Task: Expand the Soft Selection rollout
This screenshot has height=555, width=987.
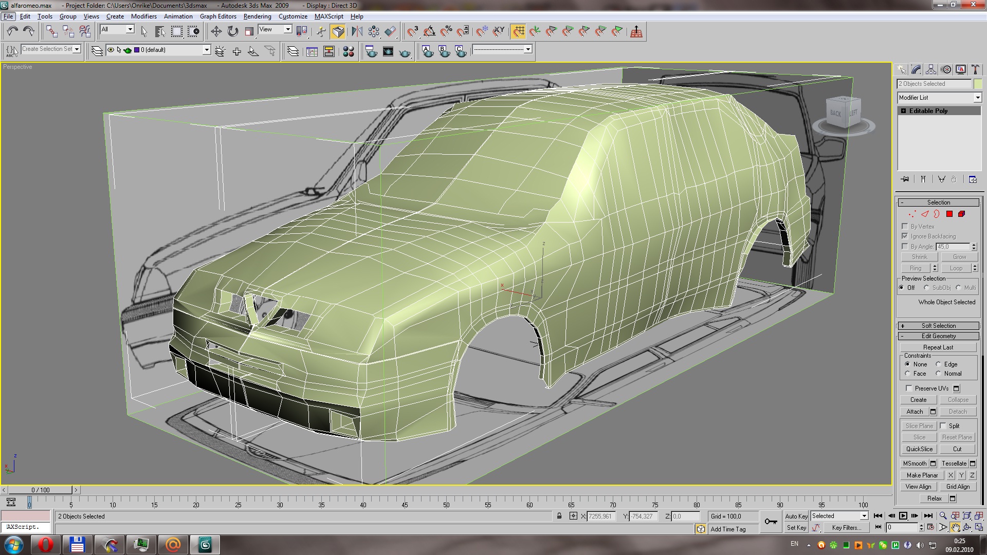Action: tap(938, 326)
